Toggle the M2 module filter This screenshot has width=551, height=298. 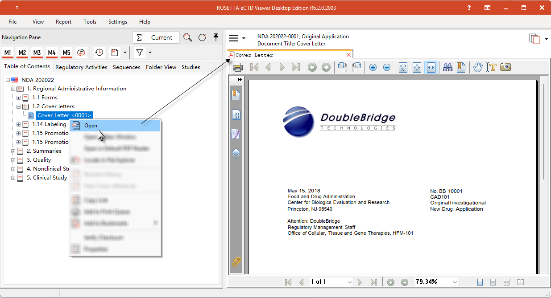(22, 53)
